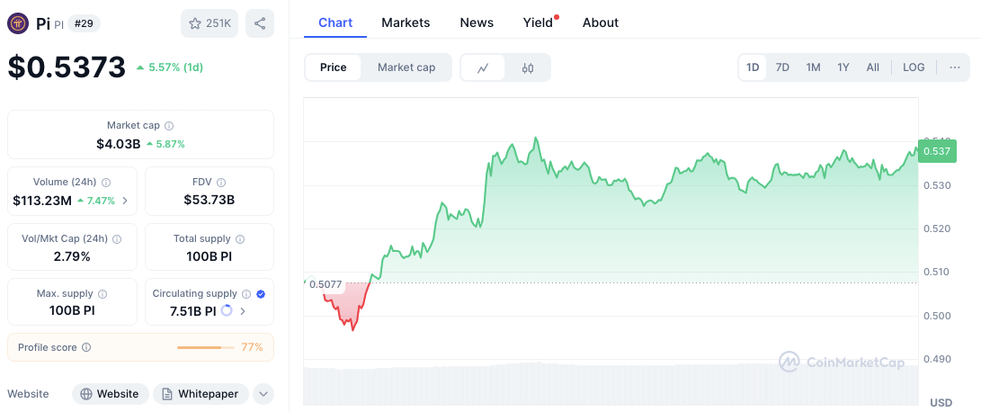Open the Whitepaper link
This screenshot has width=981, height=412.
click(x=201, y=394)
